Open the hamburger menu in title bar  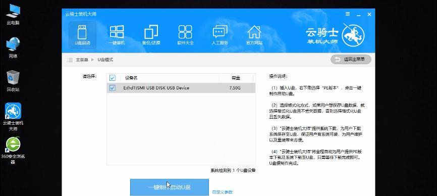348,14
